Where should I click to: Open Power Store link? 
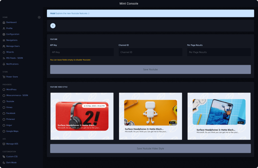coord(12,76)
